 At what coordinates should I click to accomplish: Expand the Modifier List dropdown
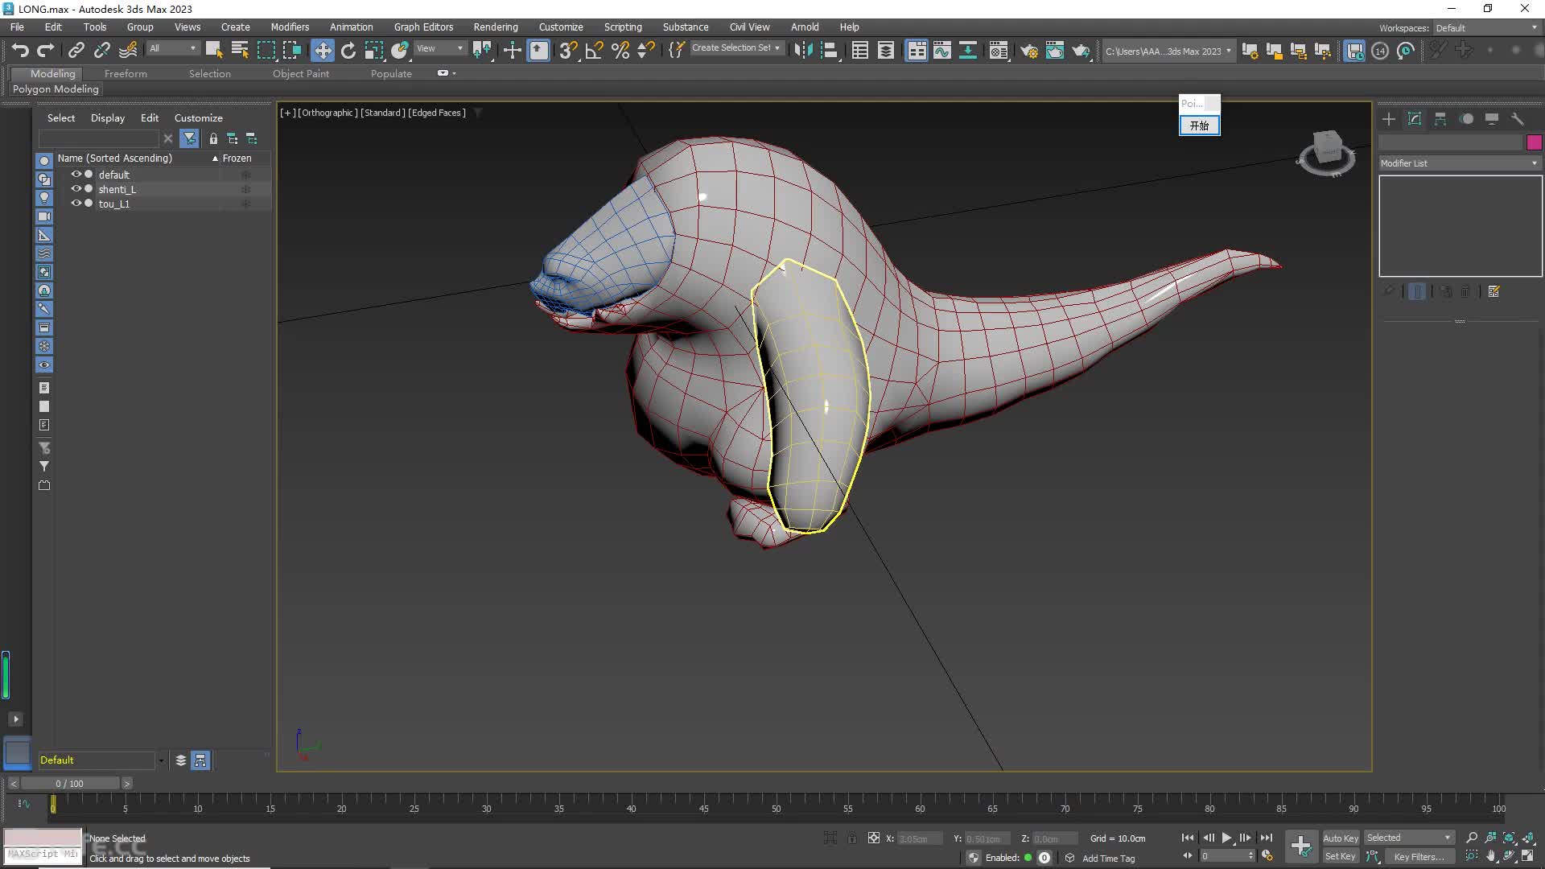pos(1460,163)
